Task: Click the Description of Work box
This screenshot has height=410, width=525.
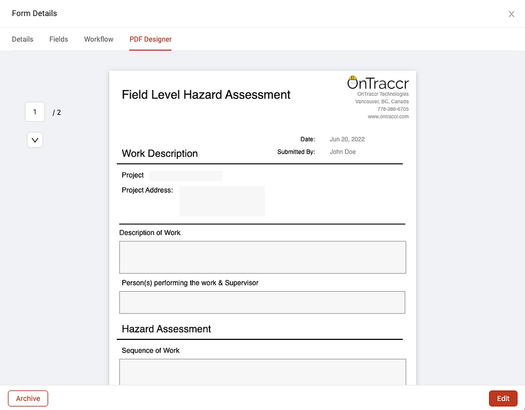Action: [x=262, y=257]
